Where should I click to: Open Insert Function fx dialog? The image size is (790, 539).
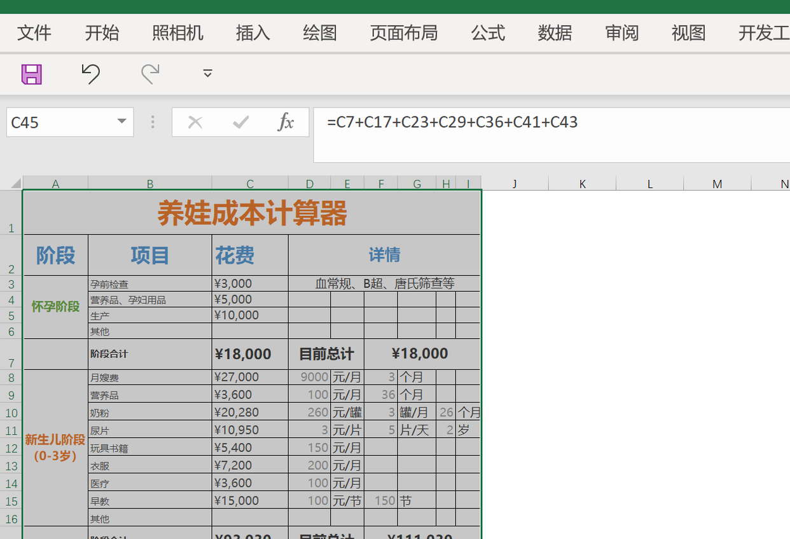click(x=286, y=122)
